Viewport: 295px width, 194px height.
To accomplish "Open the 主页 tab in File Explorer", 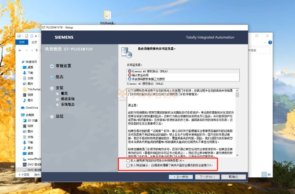I will click(34, 42).
